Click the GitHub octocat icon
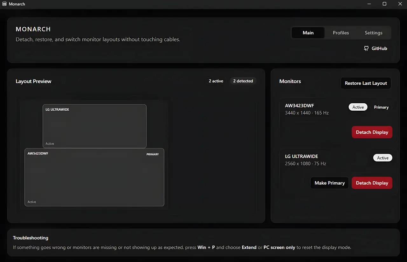 tap(366, 48)
